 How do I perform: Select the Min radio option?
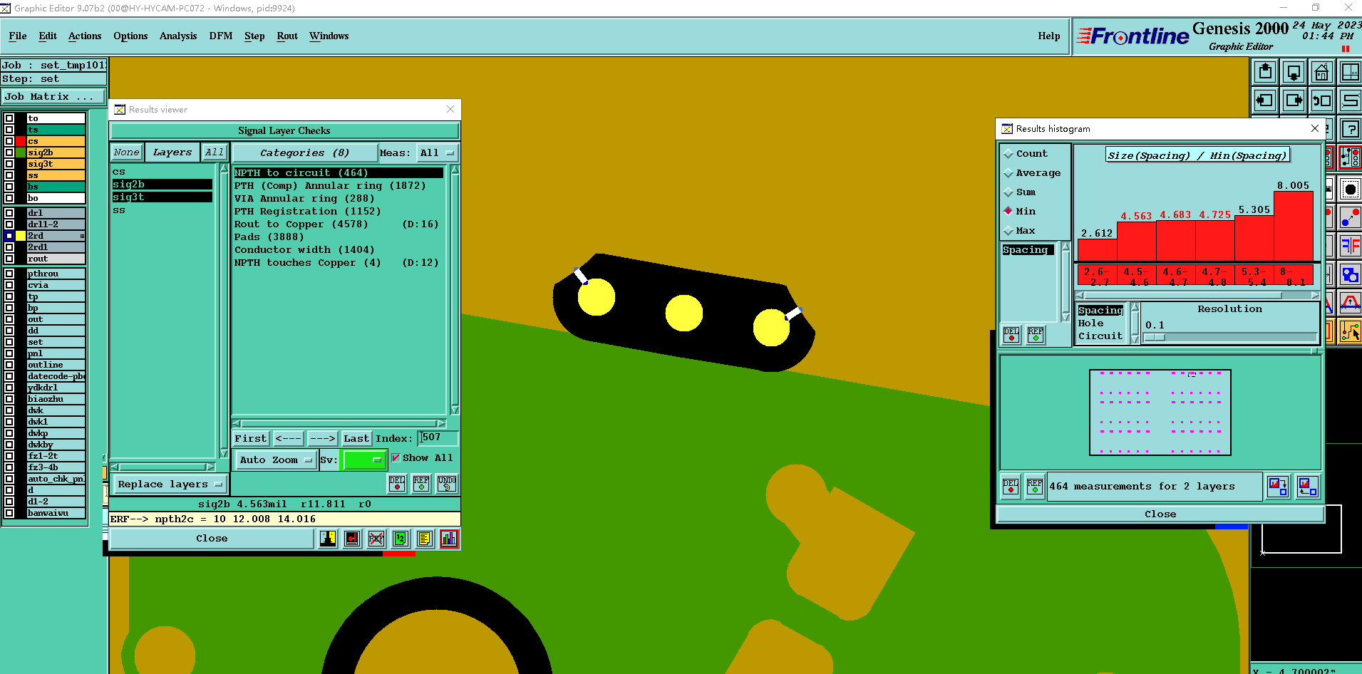[x=1008, y=211]
